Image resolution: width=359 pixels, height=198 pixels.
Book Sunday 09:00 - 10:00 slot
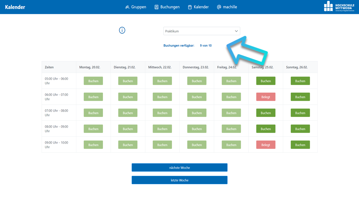pos(300,145)
